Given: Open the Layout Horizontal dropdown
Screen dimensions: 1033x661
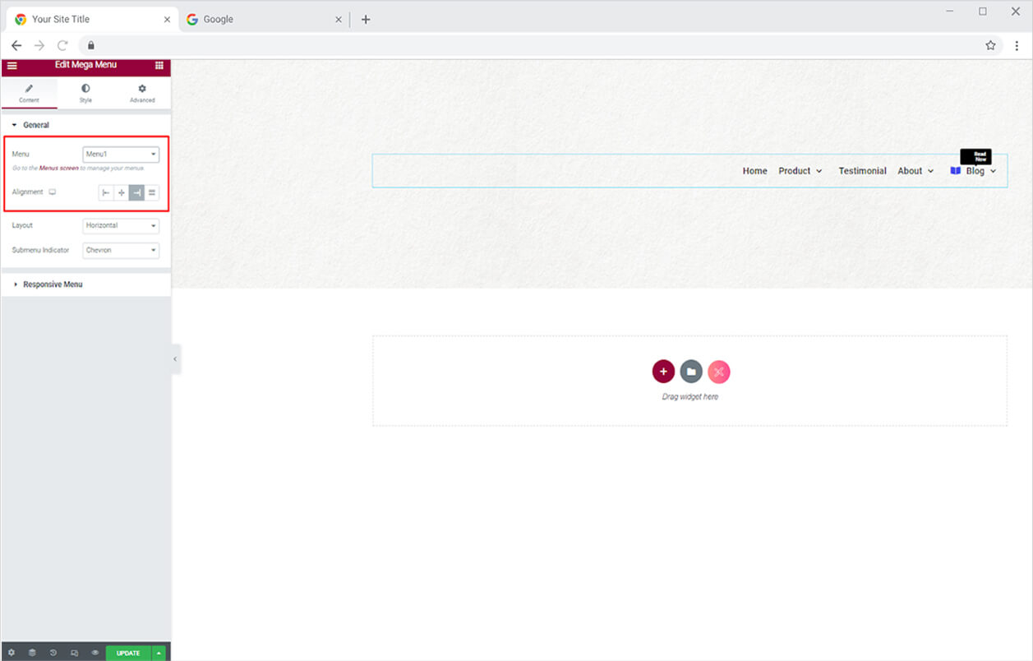Looking at the screenshot, I should pos(121,225).
